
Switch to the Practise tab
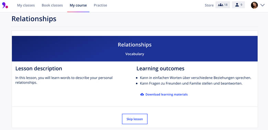pos(100,5)
